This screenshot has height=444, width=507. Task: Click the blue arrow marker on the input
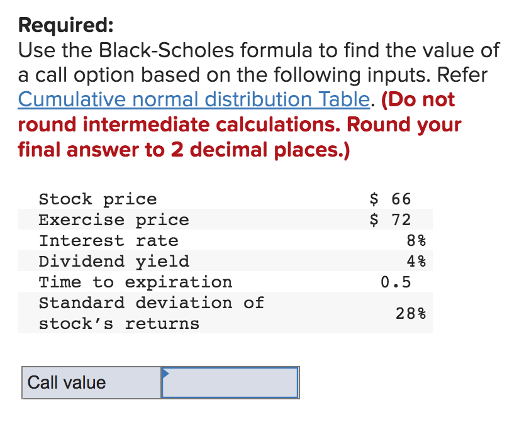pyautogui.click(x=165, y=374)
